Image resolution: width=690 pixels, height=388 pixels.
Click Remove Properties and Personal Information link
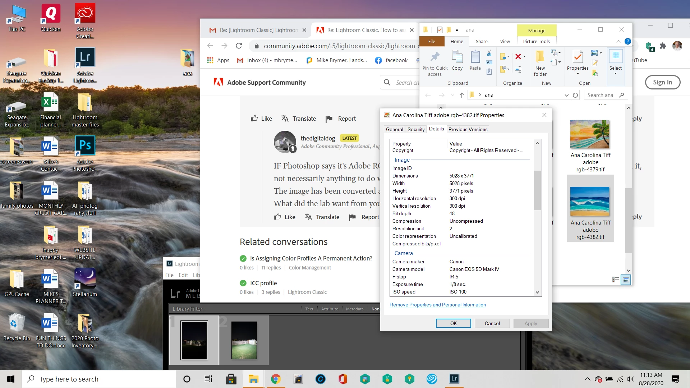(437, 305)
